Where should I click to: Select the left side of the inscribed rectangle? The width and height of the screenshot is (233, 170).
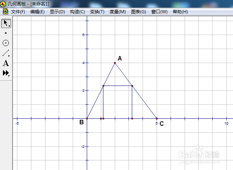point(103,102)
